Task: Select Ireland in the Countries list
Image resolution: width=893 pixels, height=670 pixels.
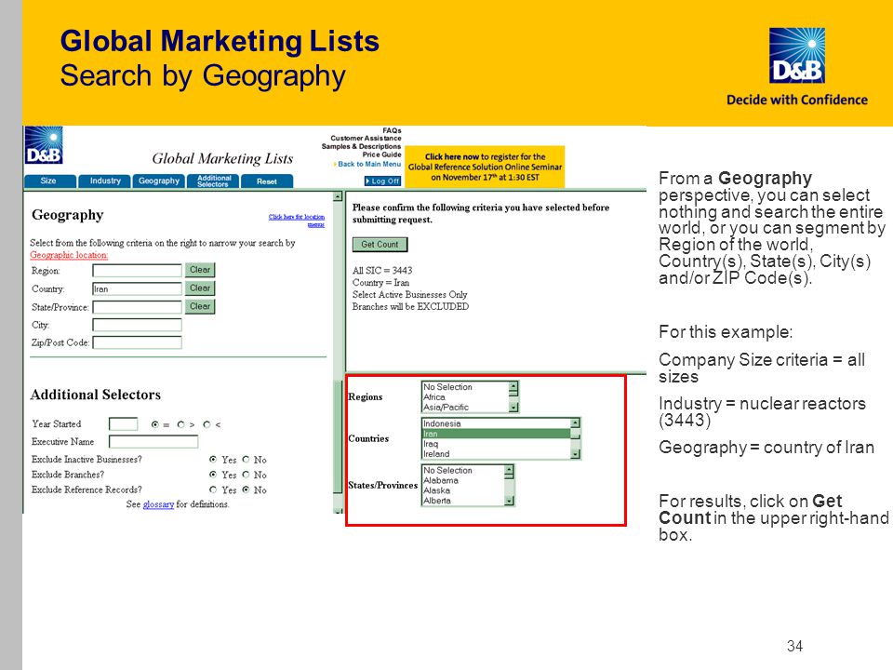Action: click(496, 454)
